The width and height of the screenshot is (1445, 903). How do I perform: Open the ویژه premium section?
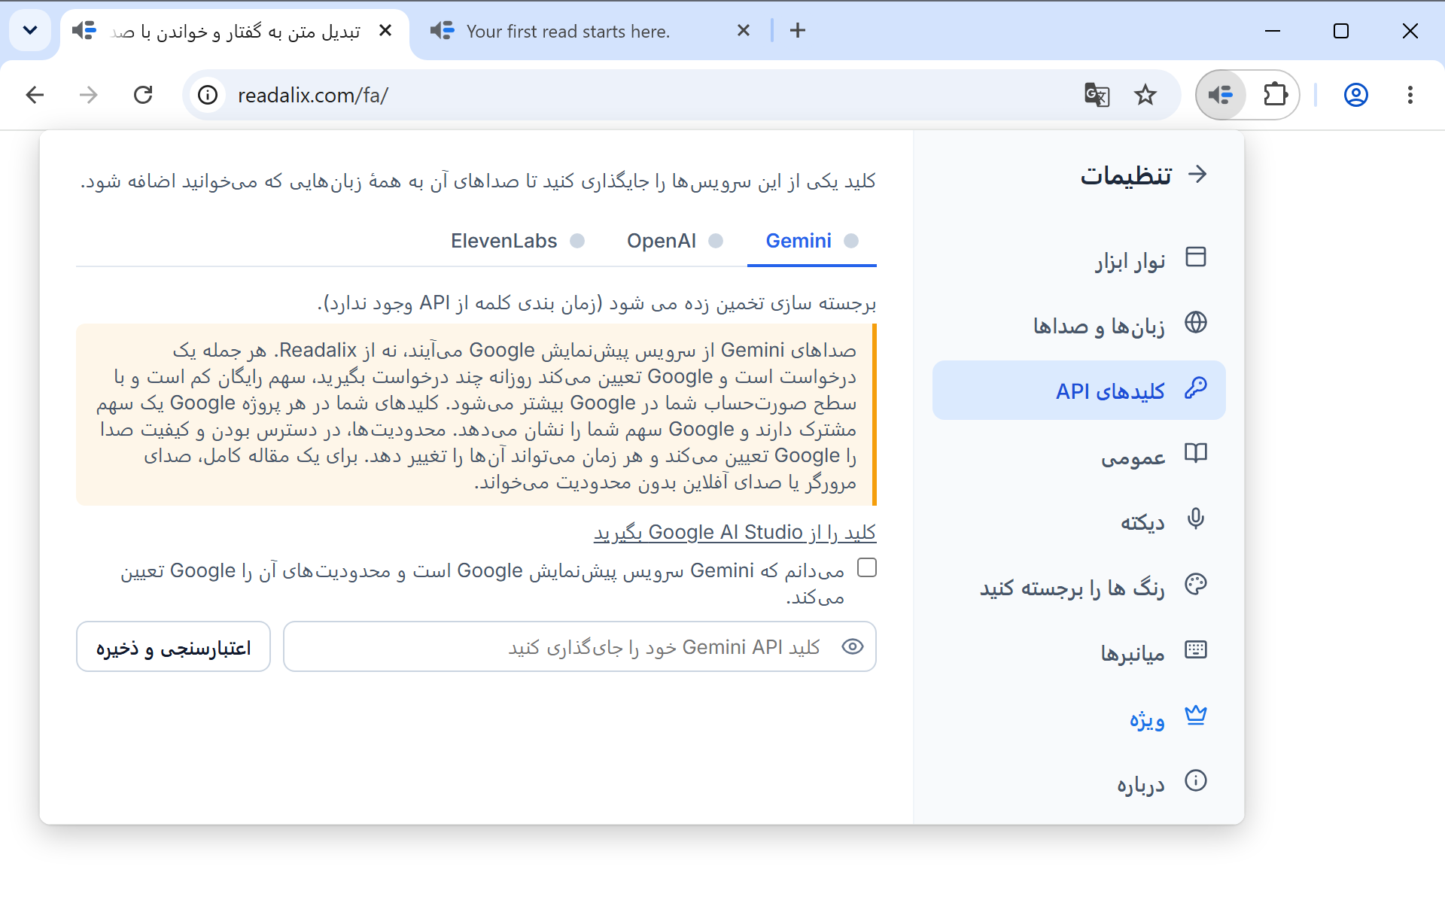pyautogui.click(x=1078, y=718)
